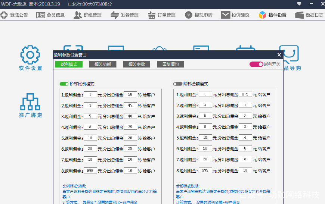Select the 回复语句 tab
The width and height of the screenshot is (325, 204).
[170, 64]
